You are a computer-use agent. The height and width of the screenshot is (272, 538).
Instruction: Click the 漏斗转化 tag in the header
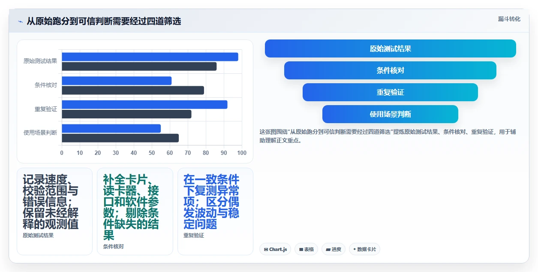pos(509,19)
